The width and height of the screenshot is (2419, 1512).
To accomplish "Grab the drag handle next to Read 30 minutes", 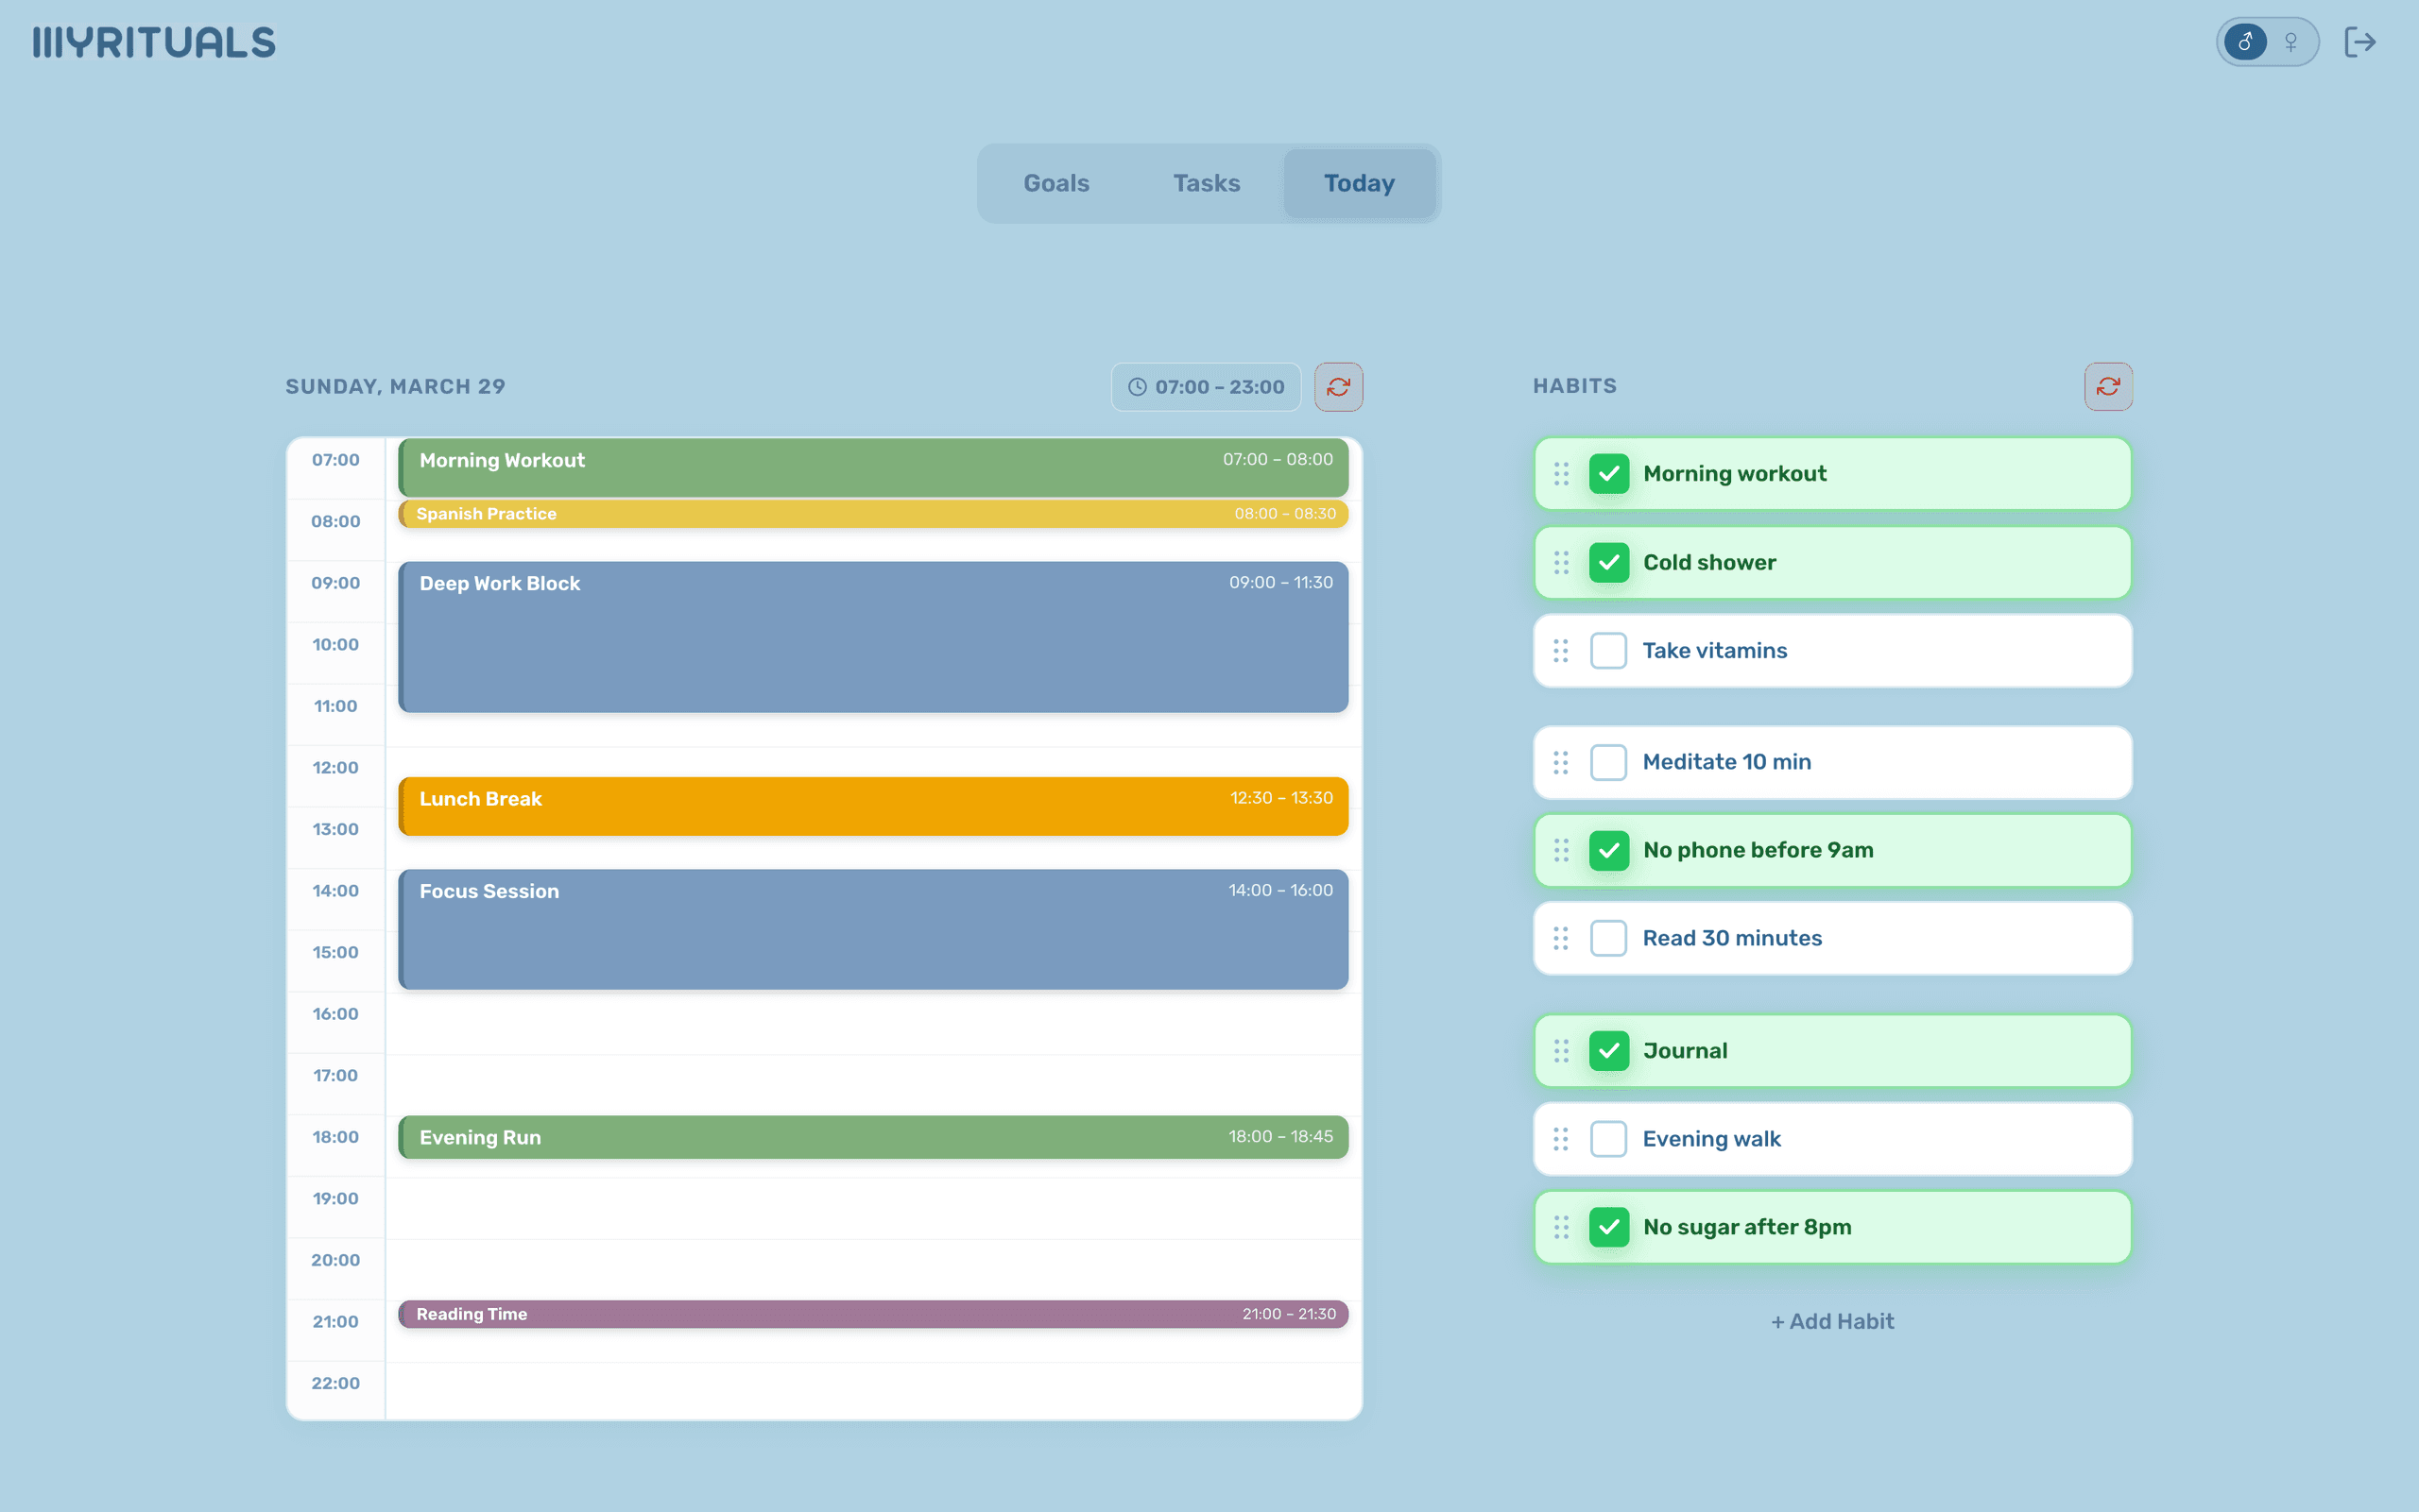I will tap(1562, 938).
